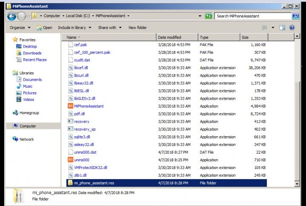This screenshot has height=206, width=306.
Task: Open the Share with dropdown
Action: click(x=110, y=28)
